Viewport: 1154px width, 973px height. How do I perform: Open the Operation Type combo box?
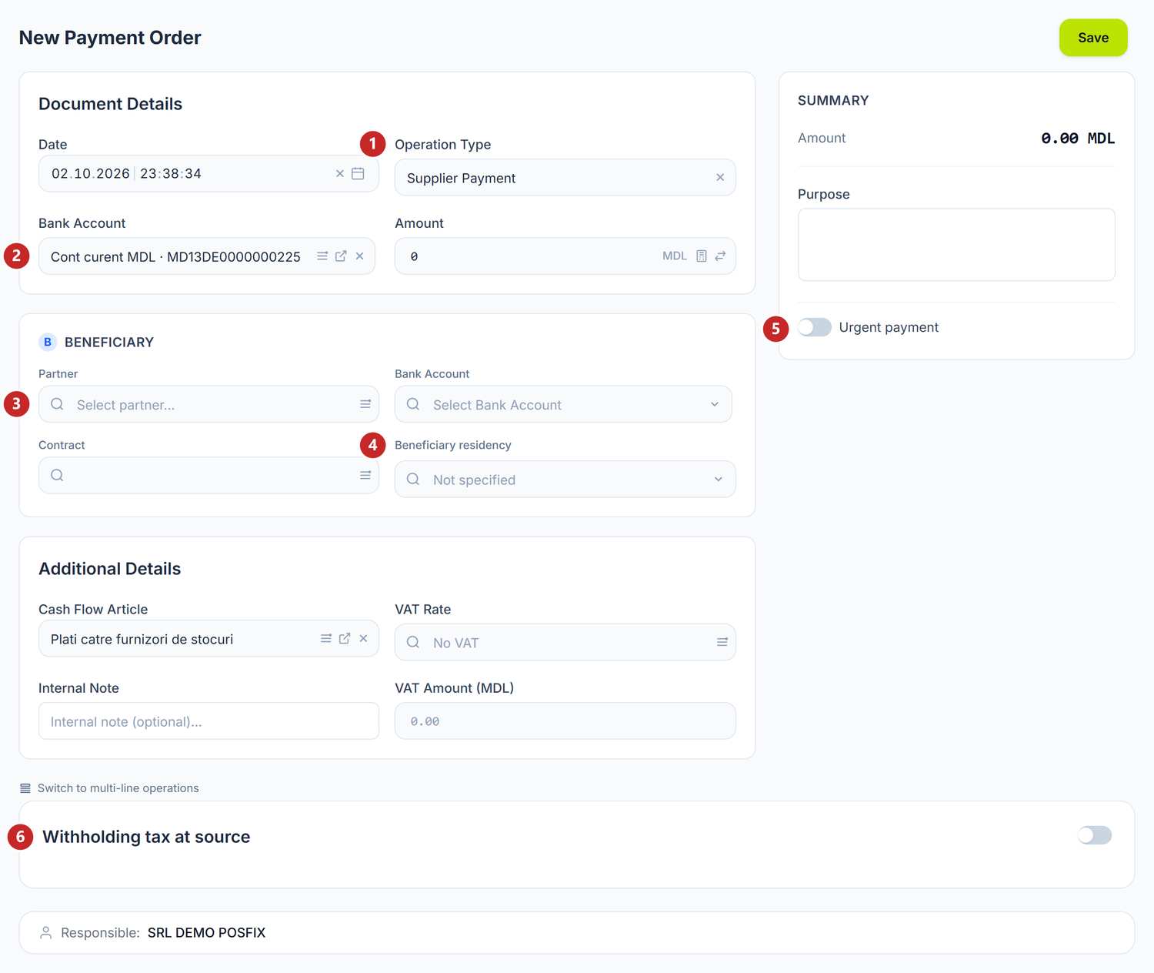pos(565,178)
